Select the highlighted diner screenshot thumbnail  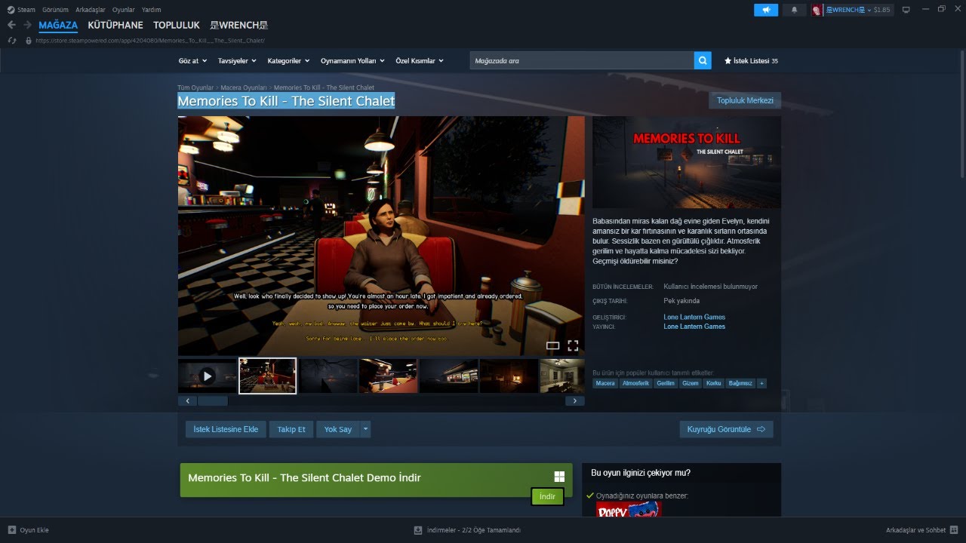click(267, 376)
